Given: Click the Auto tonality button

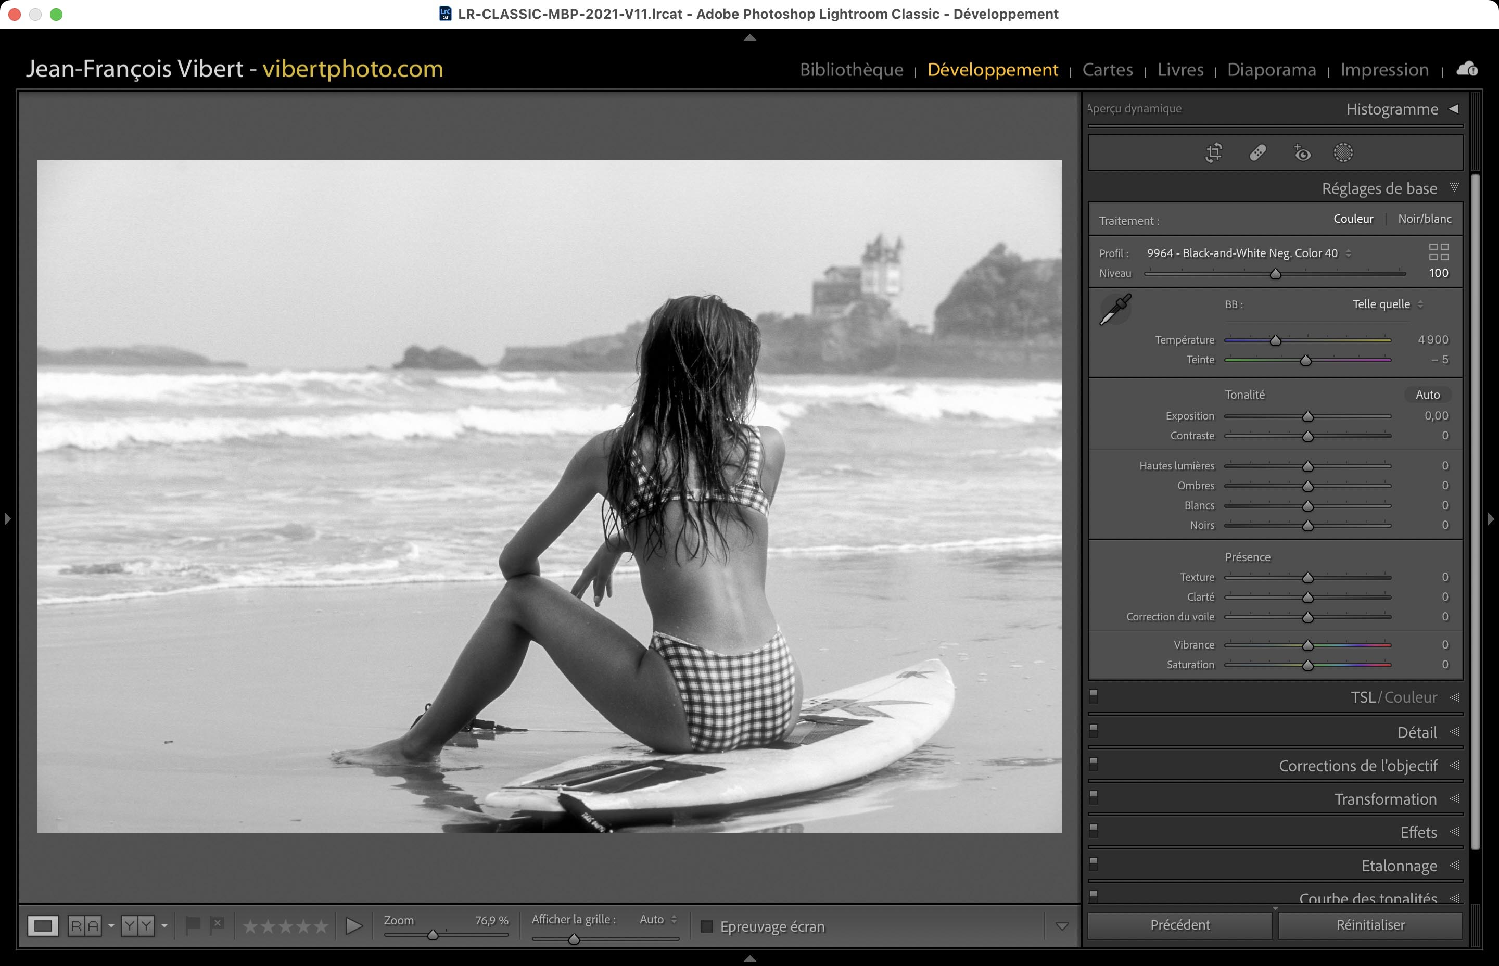Looking at the screenshot, I should tap(1427, 395).
